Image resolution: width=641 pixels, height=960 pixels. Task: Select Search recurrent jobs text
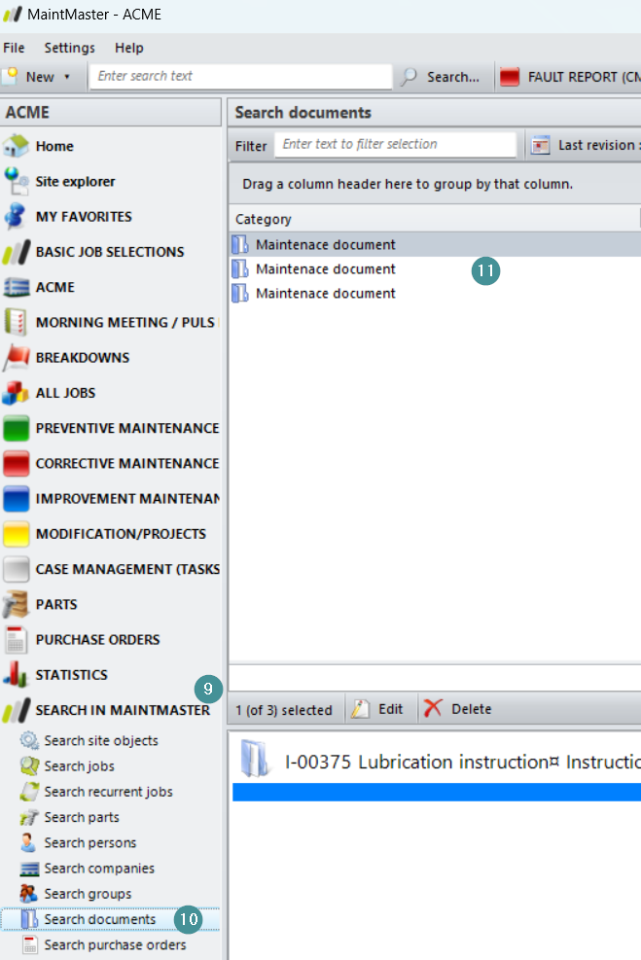108,792
